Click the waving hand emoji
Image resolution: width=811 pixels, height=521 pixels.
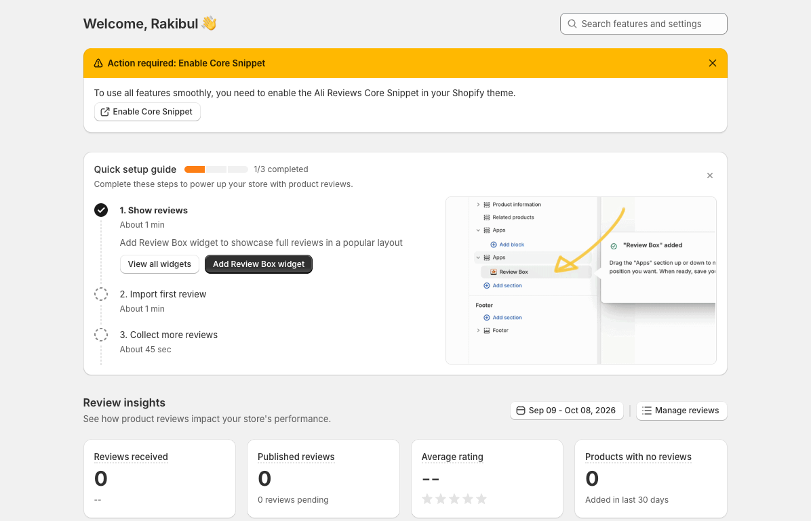tap(209, 23)
